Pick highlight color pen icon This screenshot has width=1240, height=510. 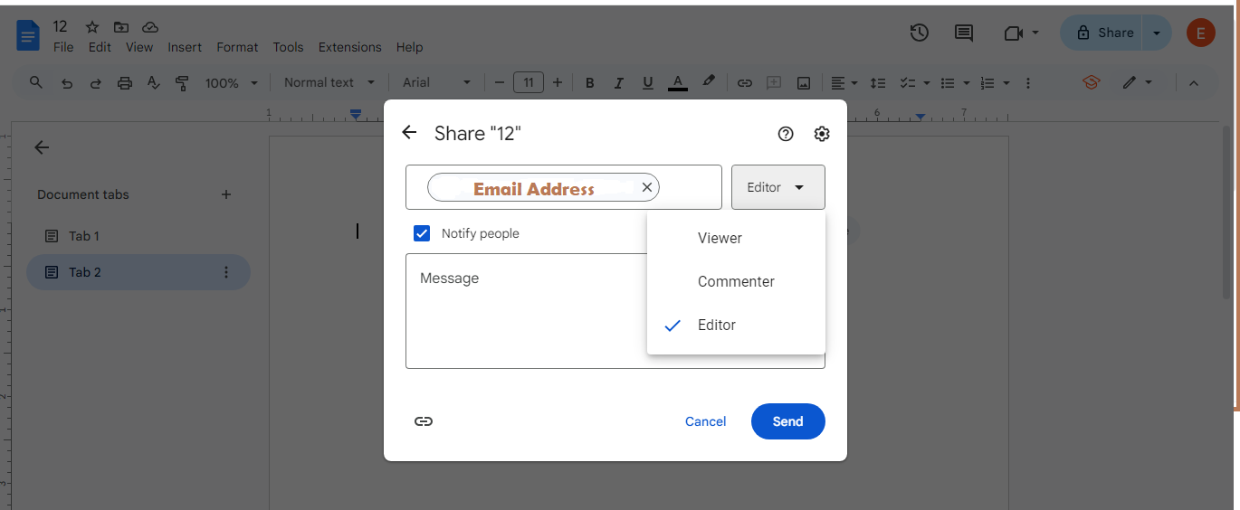click(709, 81)
